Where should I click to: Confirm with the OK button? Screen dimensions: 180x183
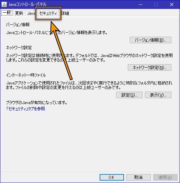tap(112, 177)
